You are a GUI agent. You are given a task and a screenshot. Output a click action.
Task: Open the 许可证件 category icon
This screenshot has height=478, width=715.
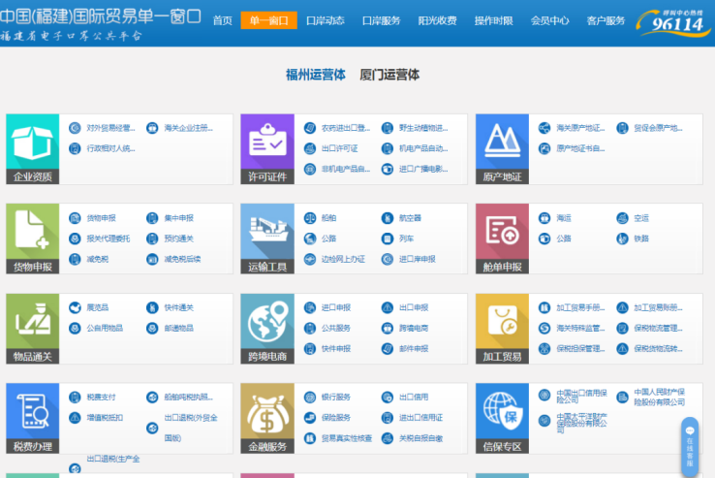(266, 148)
